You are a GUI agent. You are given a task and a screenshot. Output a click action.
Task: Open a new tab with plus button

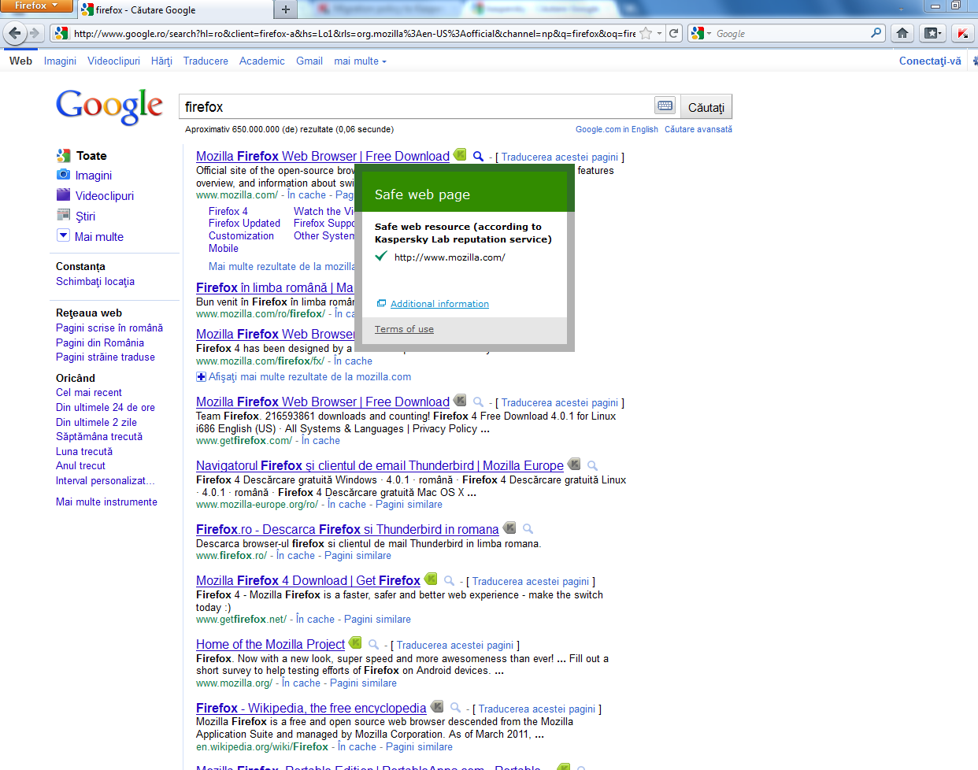(x=285, y=9)
